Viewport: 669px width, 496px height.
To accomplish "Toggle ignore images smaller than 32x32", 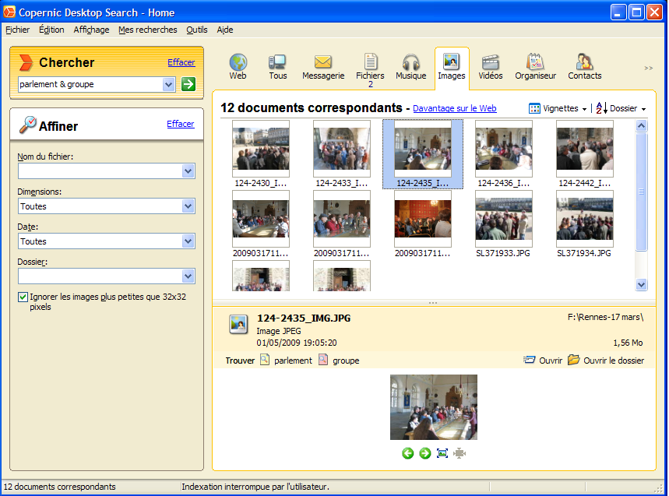I will tap(23, 297).
